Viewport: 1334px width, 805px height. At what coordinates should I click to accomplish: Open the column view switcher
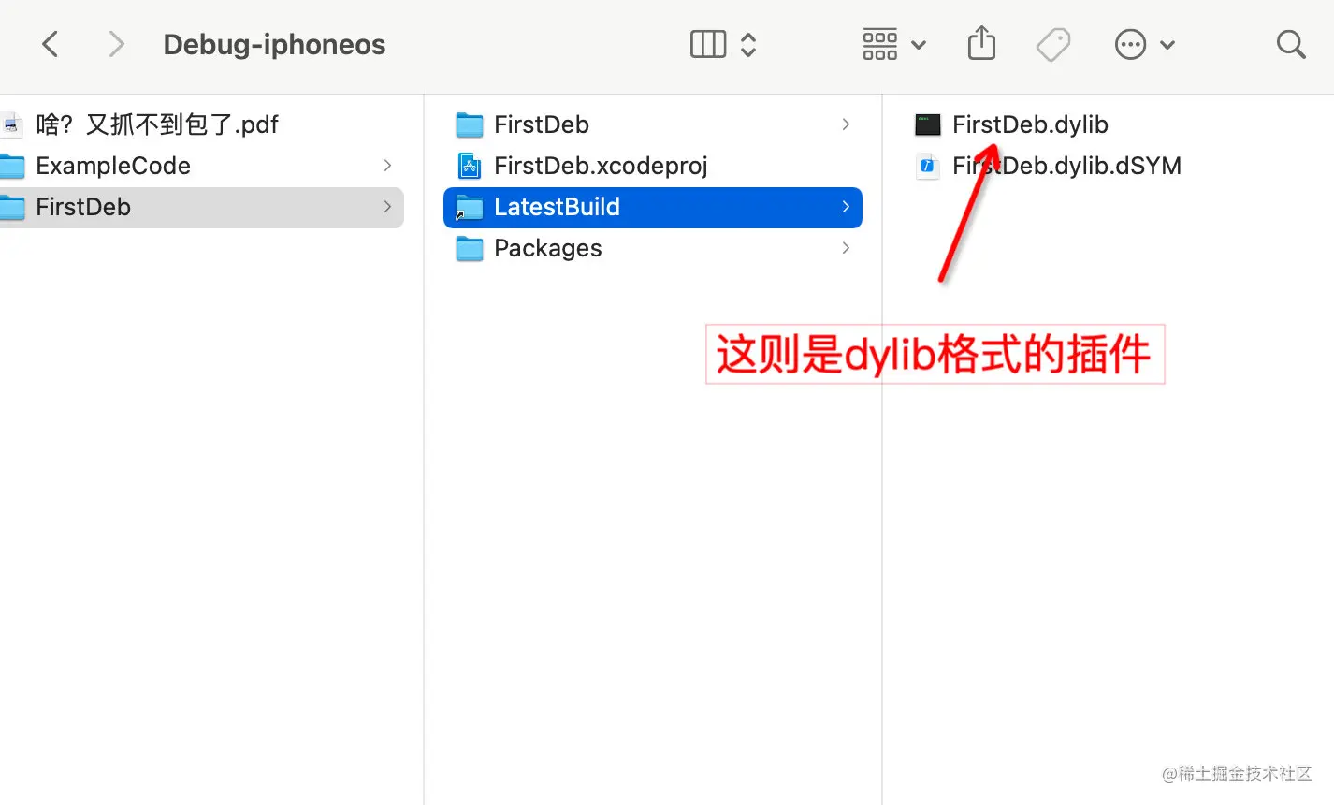tap(723, 44)
